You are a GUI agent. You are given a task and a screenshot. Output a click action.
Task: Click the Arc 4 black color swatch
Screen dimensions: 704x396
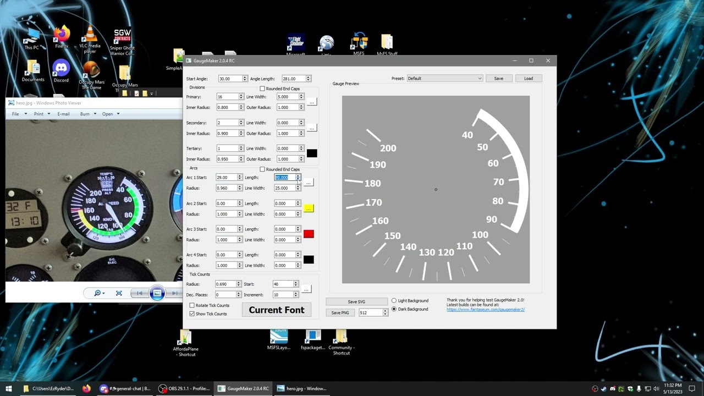(x=309, y=260)
